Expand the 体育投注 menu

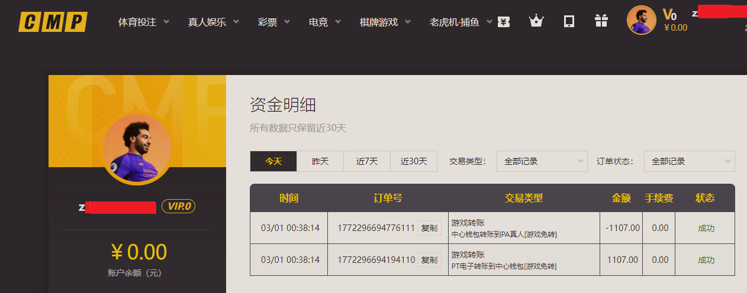click(x=144, y=22)
